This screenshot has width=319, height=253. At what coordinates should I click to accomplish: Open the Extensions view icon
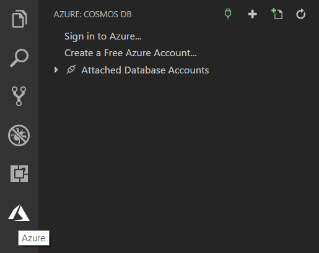point(19,173)
